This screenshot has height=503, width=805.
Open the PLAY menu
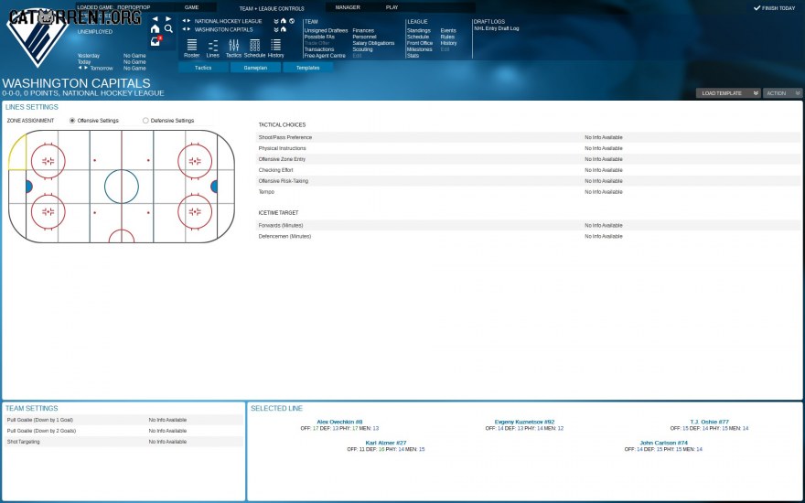click(x=392, y=7)
